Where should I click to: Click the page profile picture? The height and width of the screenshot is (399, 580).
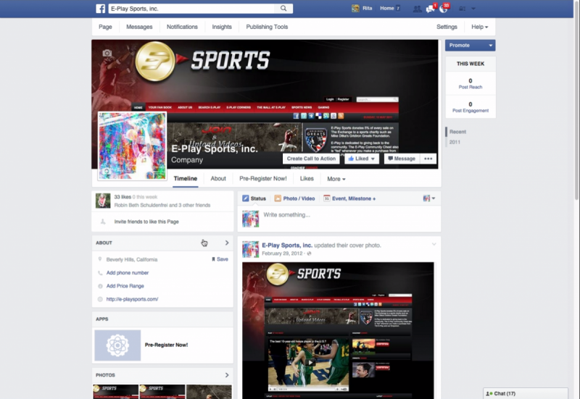(132, 146)
